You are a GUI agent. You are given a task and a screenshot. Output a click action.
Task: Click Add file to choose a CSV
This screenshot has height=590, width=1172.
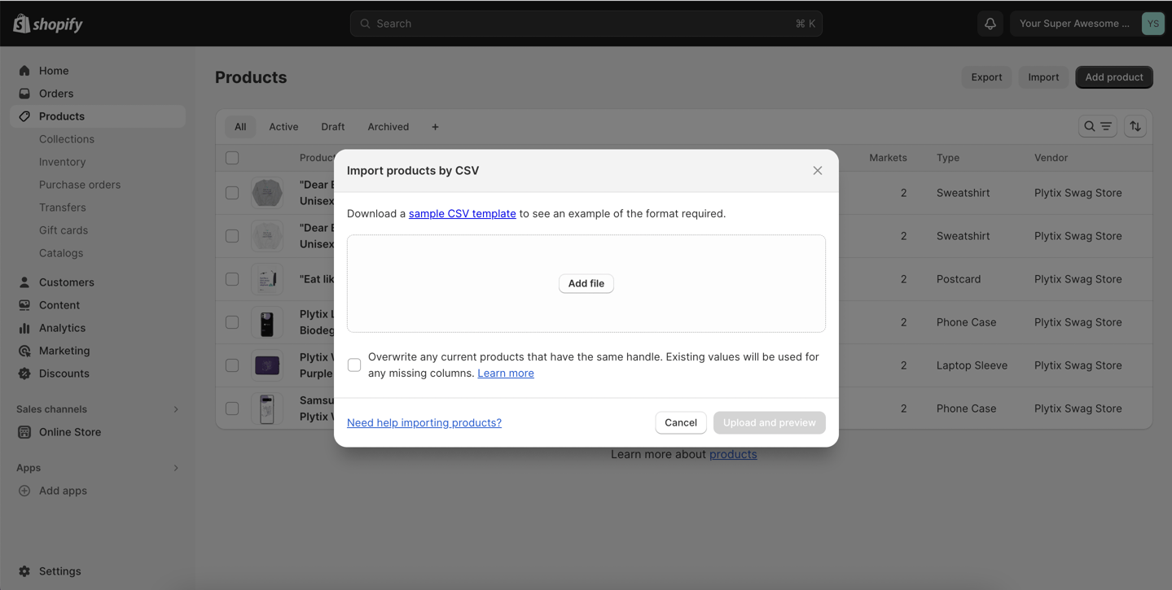(586, 283)
